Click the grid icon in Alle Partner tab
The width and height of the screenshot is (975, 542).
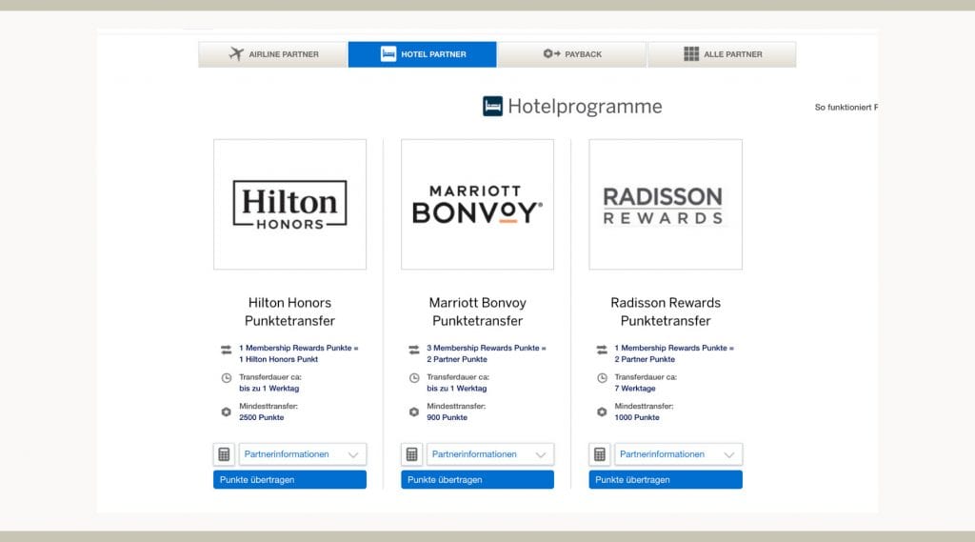point(691,54)
